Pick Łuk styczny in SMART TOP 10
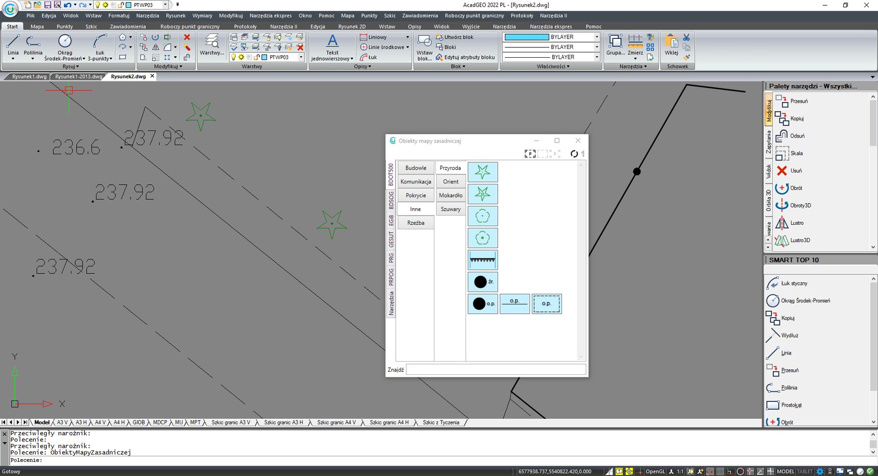 pyautogui.click(x=787, y=283)
